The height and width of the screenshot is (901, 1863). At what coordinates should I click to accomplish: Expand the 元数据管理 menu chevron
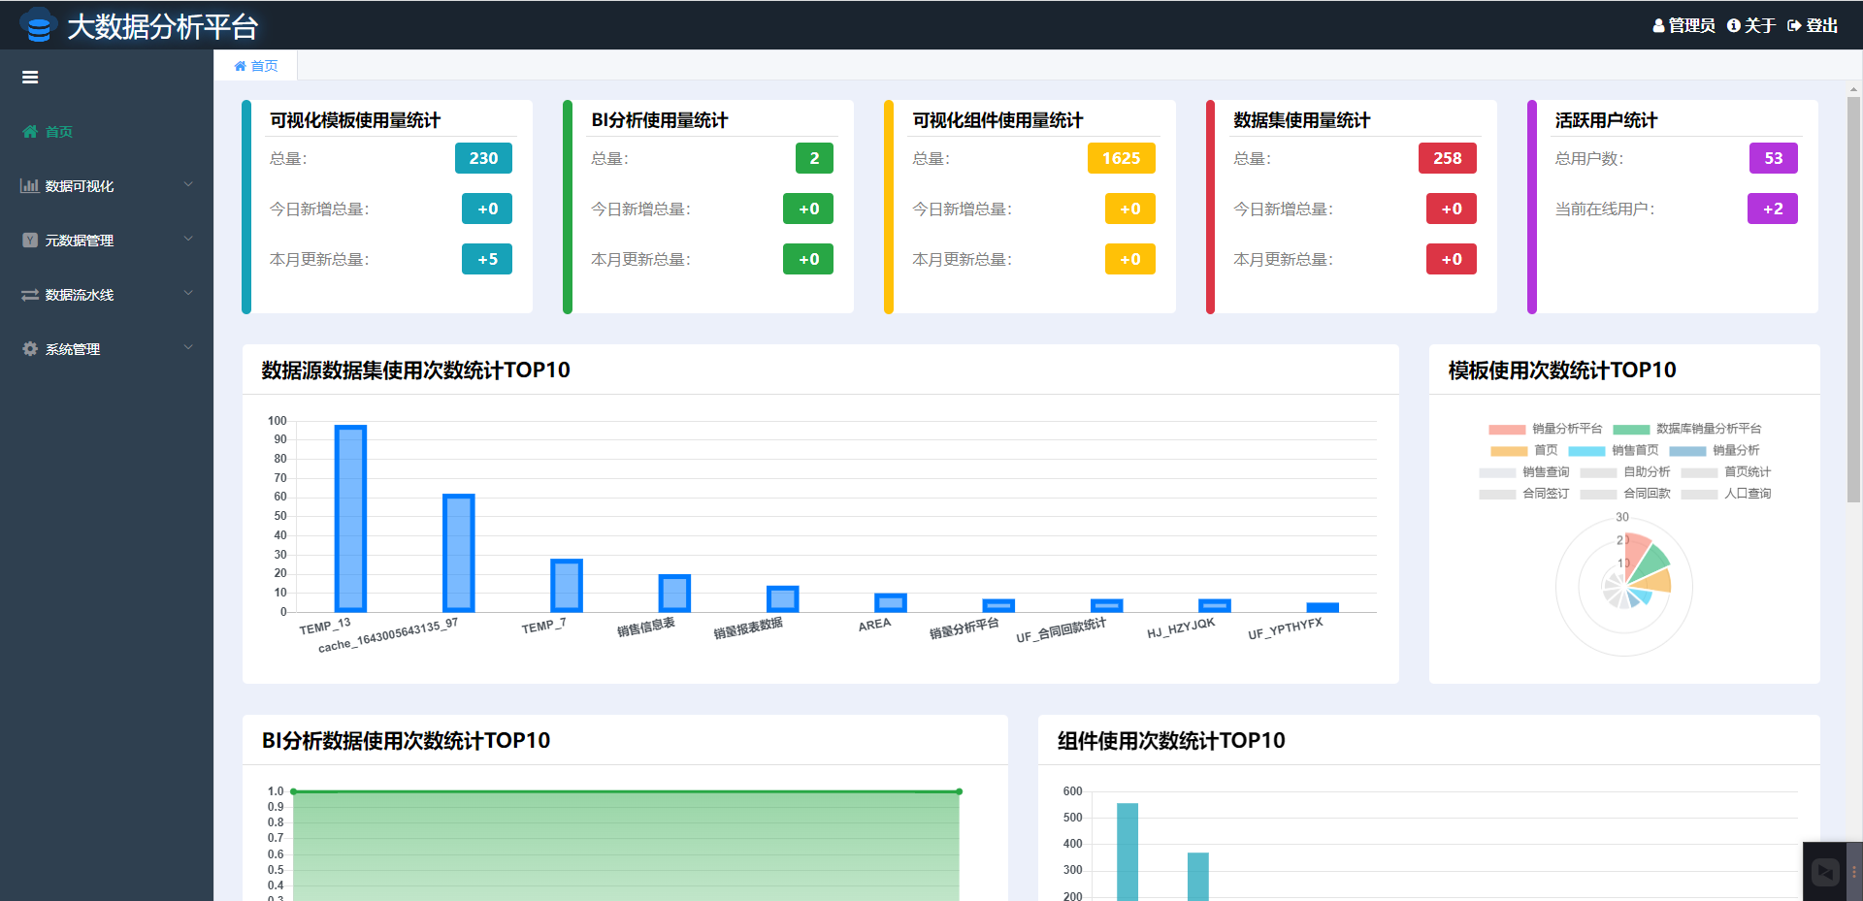[189, 239]
